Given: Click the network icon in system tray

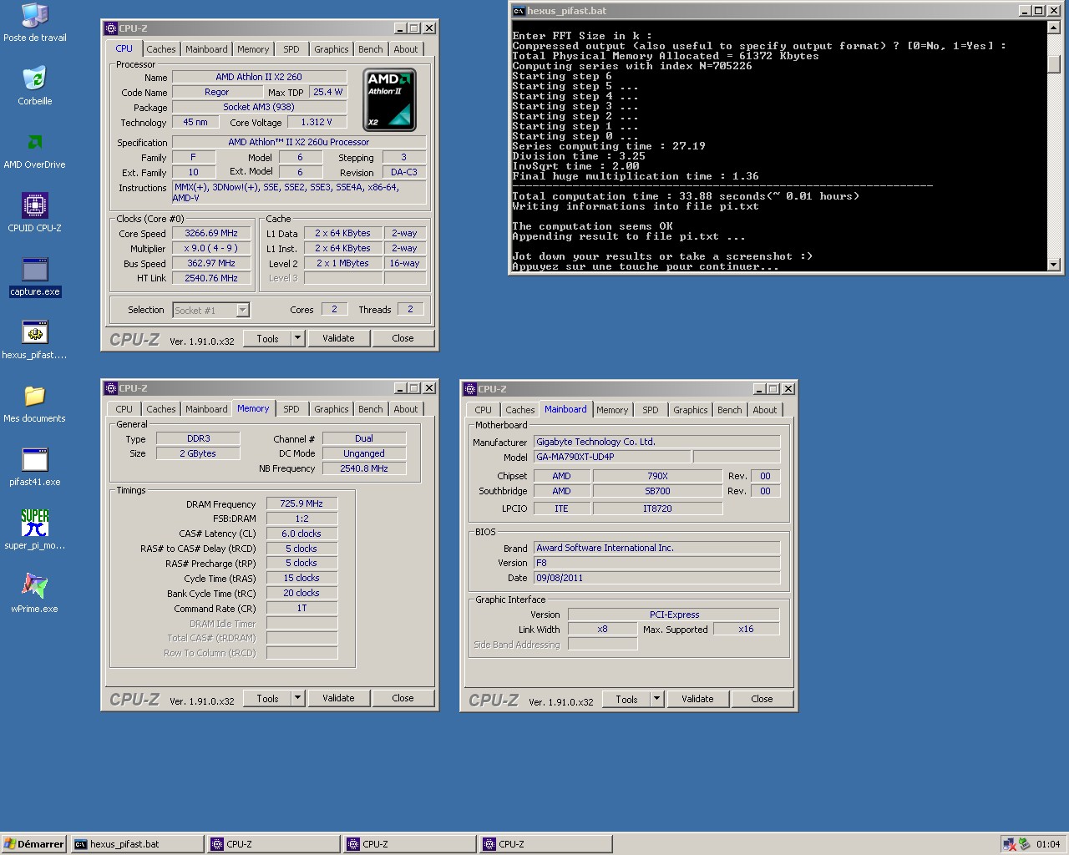Looking at the screenshot, I should [x=1010, y=844].
